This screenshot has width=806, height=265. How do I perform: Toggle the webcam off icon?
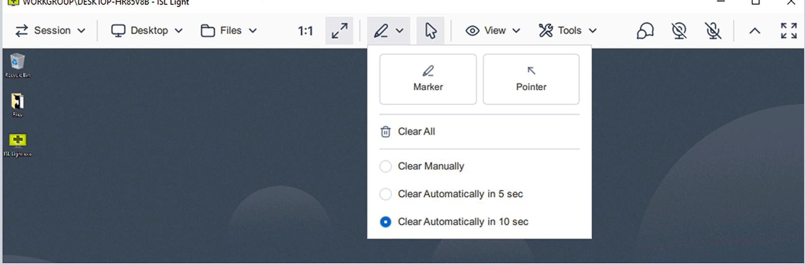[x=679, y=31]
